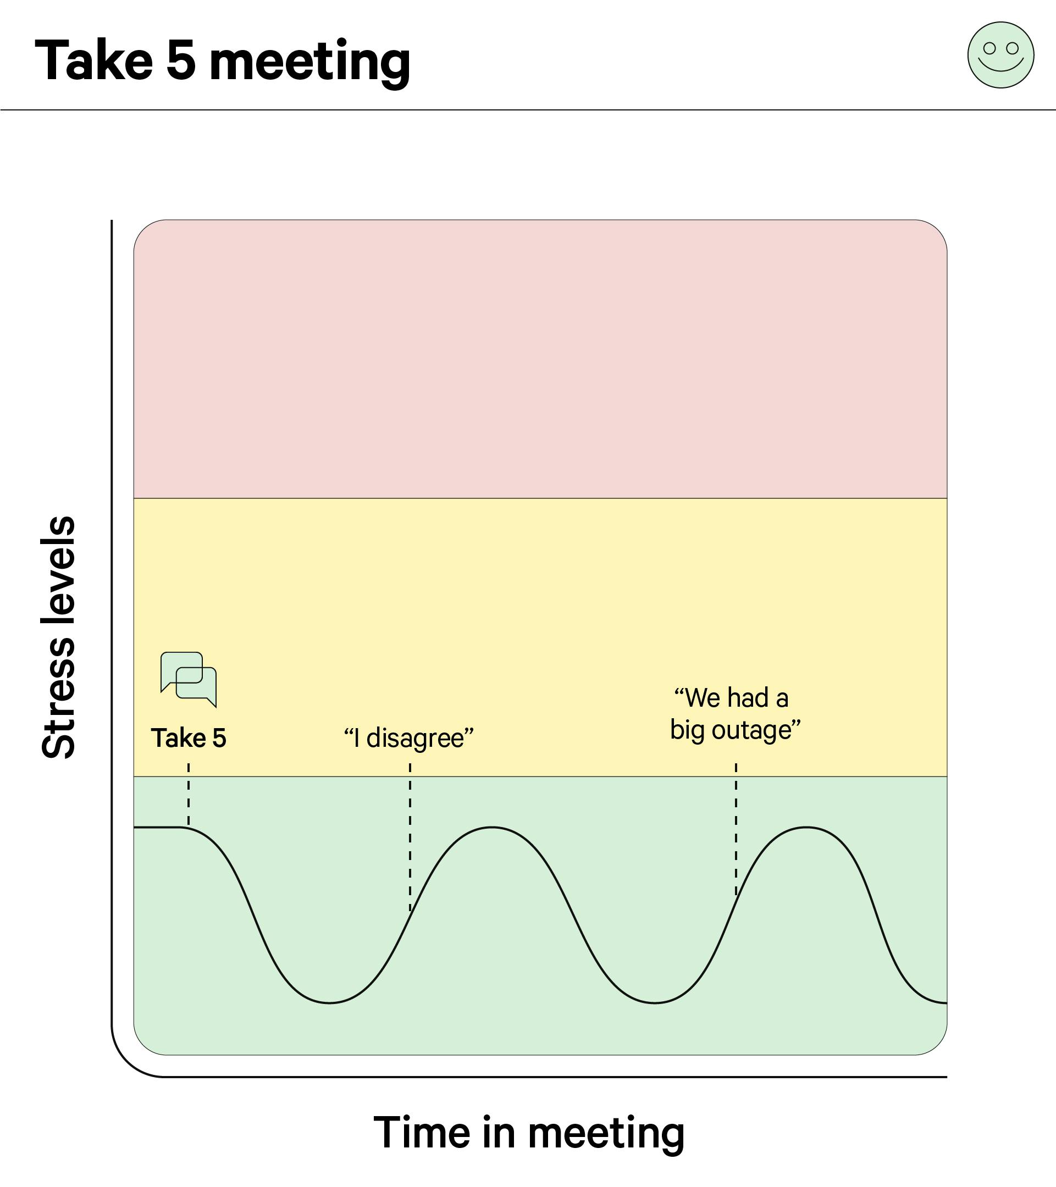Click the horizontal divider under the title
The height and width of the screenshot is (1187, 1056).
528,110
